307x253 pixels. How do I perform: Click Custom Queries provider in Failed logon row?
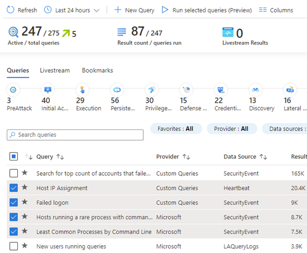177,202
